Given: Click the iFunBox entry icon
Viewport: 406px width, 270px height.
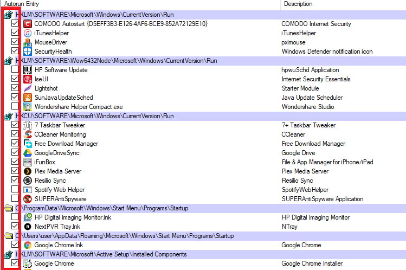Looking at the screenshot, I should 28,162.
